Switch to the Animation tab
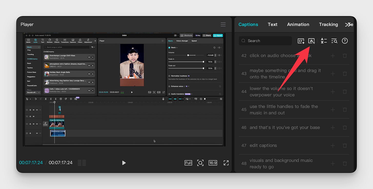The height and width of the screenshot is (189, 373). [x=298, y=25]
